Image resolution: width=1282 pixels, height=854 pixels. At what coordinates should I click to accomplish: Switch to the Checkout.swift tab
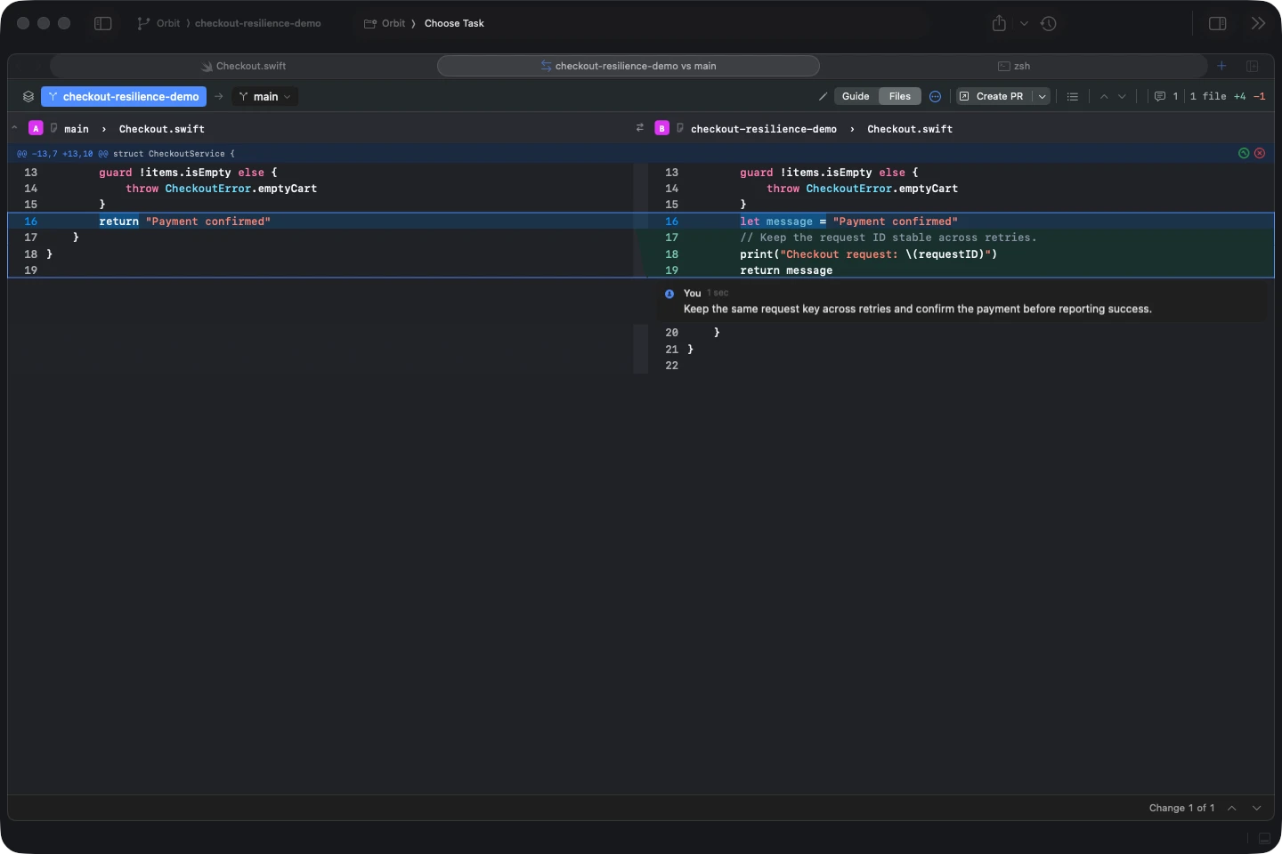click(243, 66)
